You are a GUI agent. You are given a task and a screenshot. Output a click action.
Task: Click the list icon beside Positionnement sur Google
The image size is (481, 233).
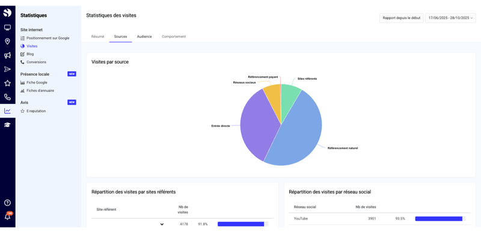[22, 38]
